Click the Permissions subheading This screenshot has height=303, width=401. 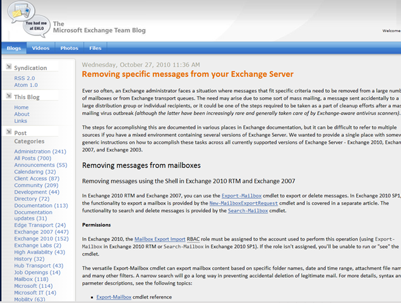click(x=97, y=225)
